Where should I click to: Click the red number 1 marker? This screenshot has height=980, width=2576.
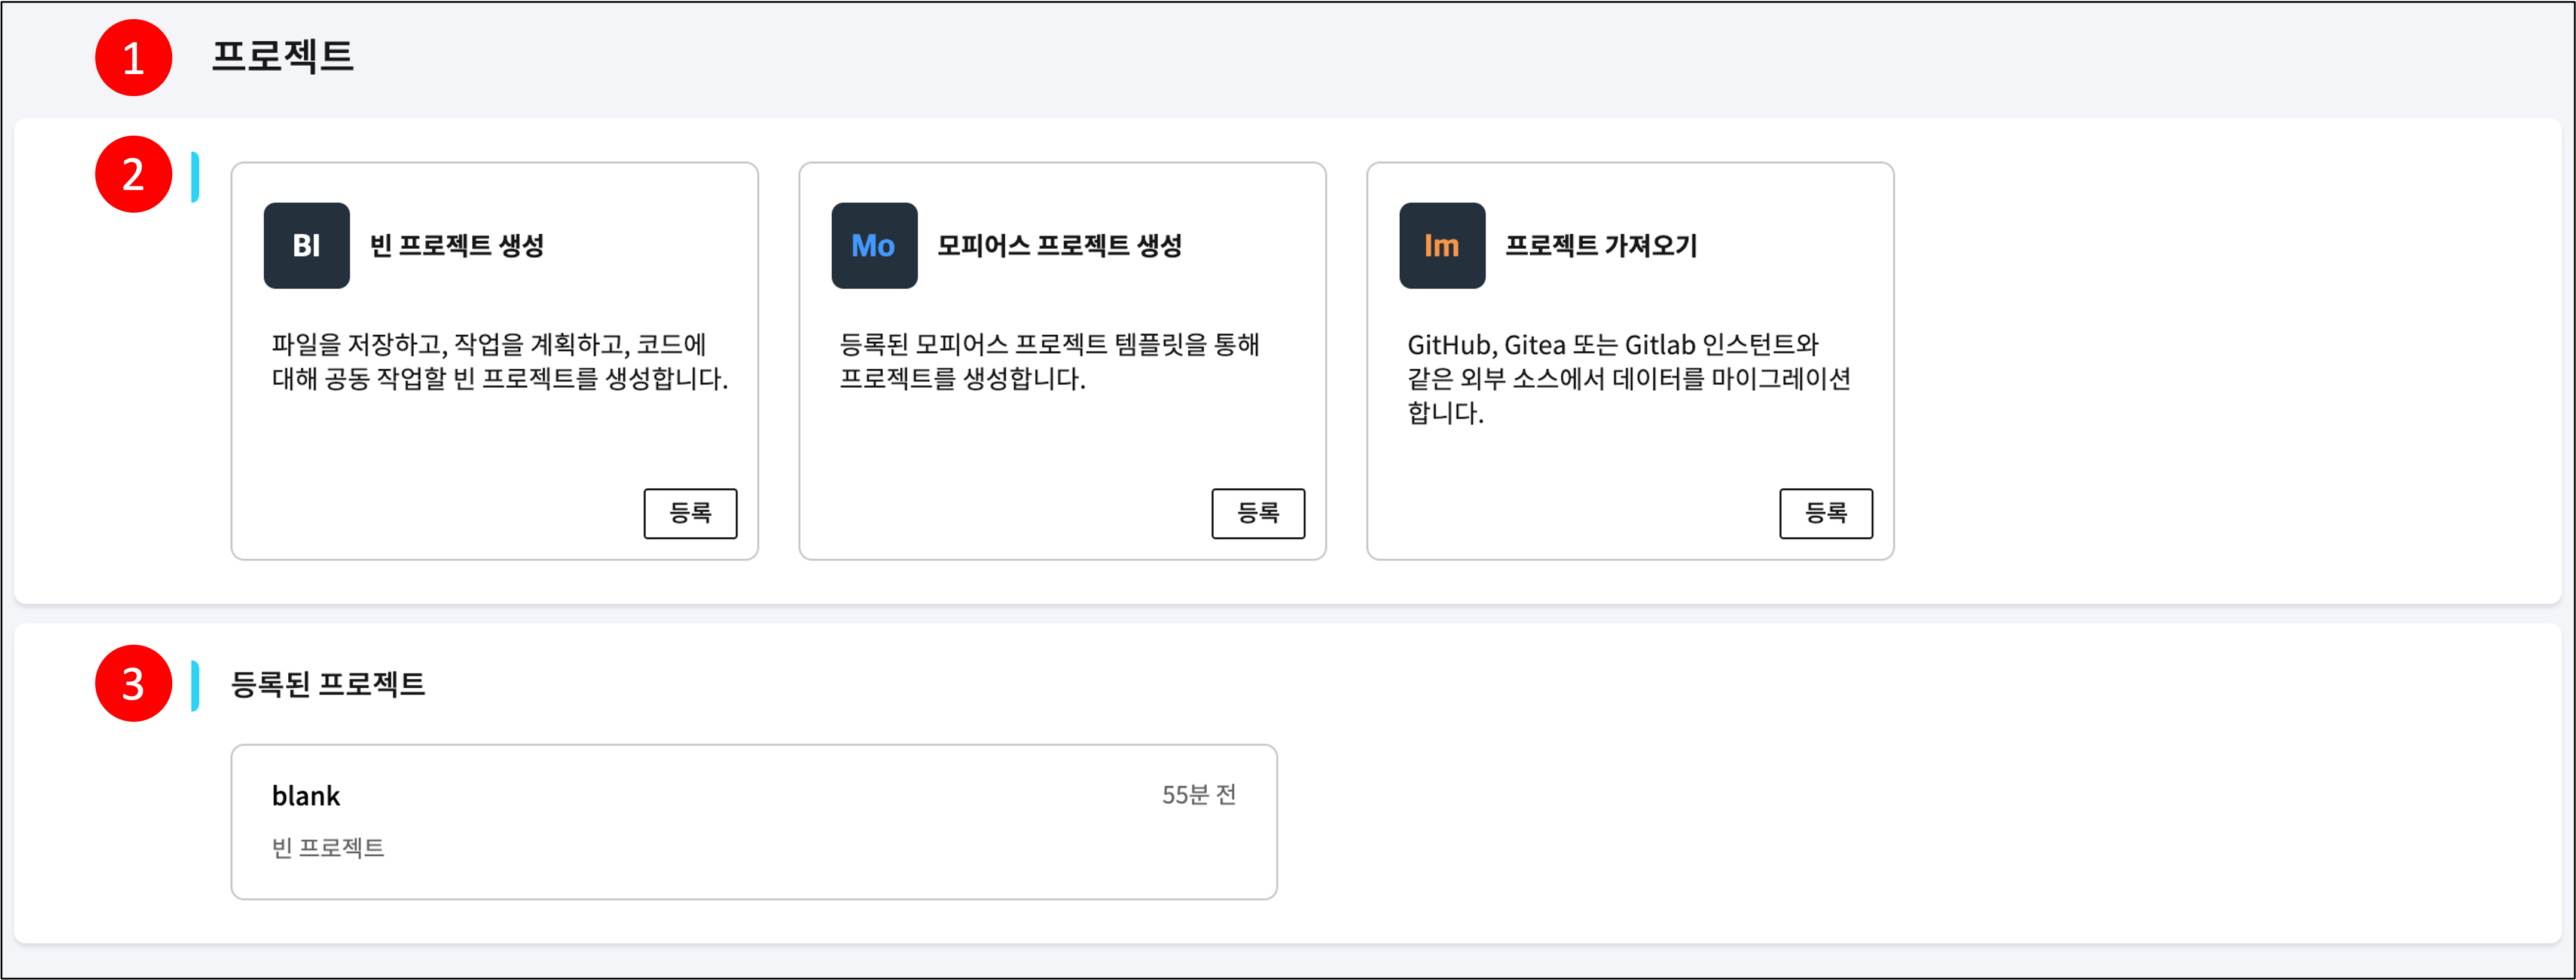(x=133, y=58)
